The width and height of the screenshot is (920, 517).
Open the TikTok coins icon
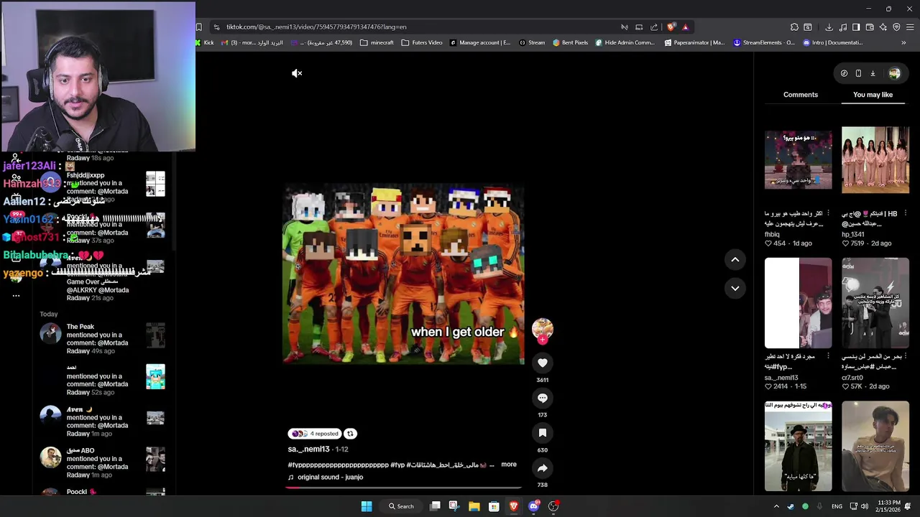[844, 73]
